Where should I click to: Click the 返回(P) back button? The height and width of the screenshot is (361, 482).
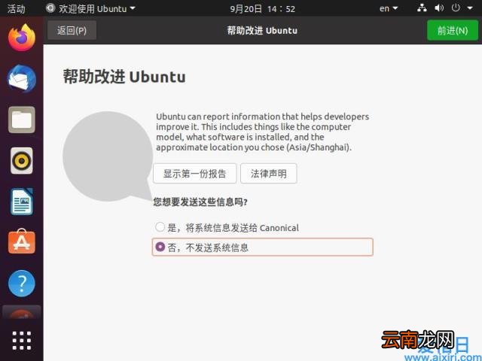[72, 30]
